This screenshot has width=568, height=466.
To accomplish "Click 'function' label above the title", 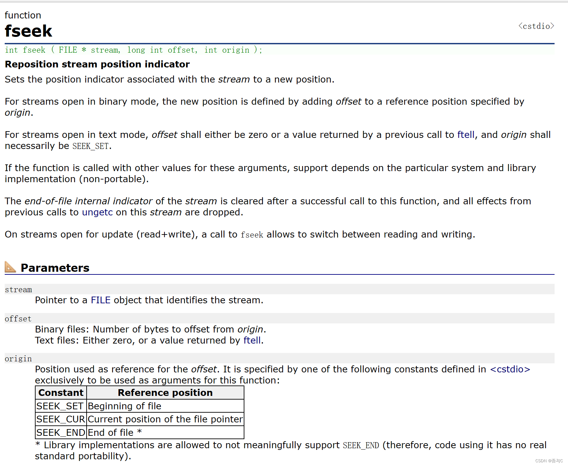I will pos(23,15).
